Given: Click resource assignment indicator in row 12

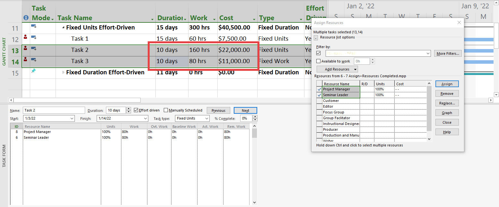Looking at the screenshot, I should pos(25,37).
